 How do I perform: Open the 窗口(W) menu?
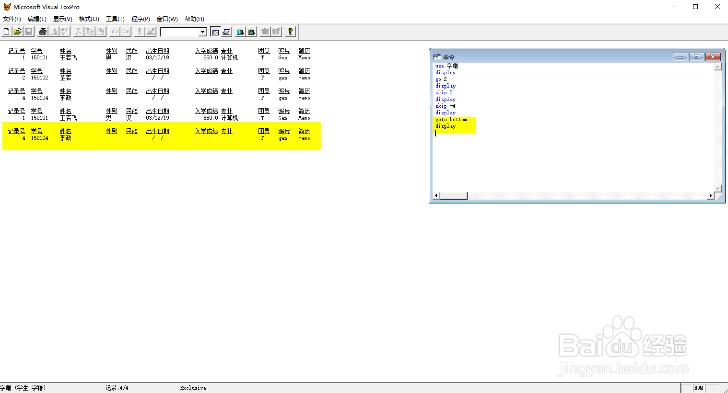click(167, 19)
